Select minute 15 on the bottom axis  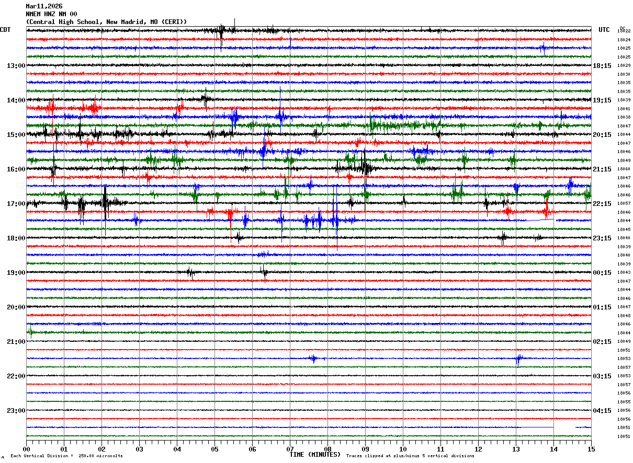coord(591,449)
